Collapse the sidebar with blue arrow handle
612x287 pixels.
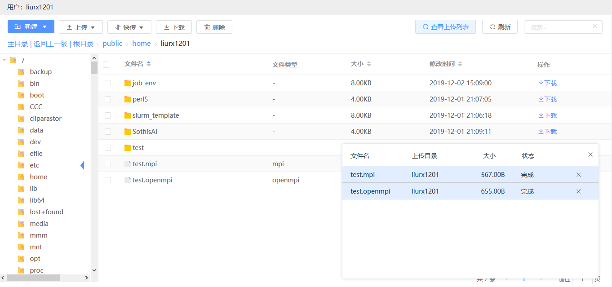coord(82,165)
